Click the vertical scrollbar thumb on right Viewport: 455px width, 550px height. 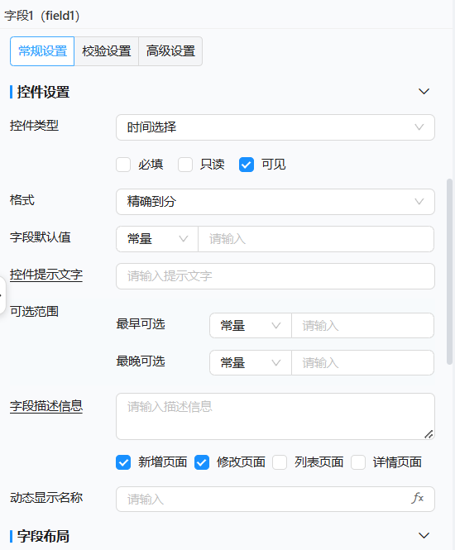point(449,272)
